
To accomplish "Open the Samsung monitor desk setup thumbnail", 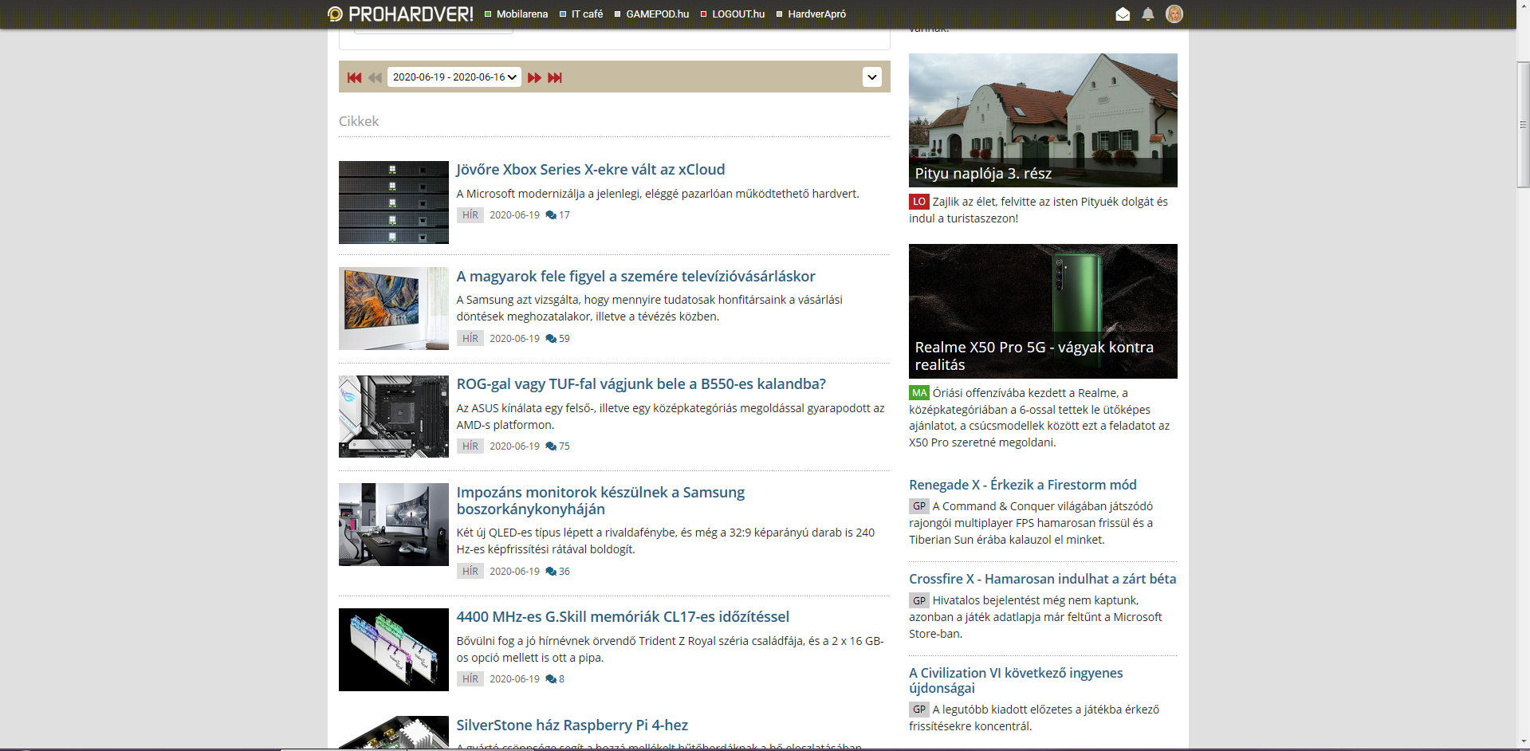I will (394, 525).
